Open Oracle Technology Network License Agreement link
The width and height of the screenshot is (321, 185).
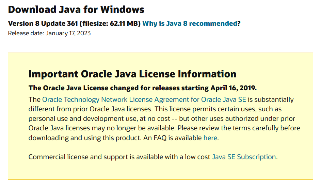(144, 99)
